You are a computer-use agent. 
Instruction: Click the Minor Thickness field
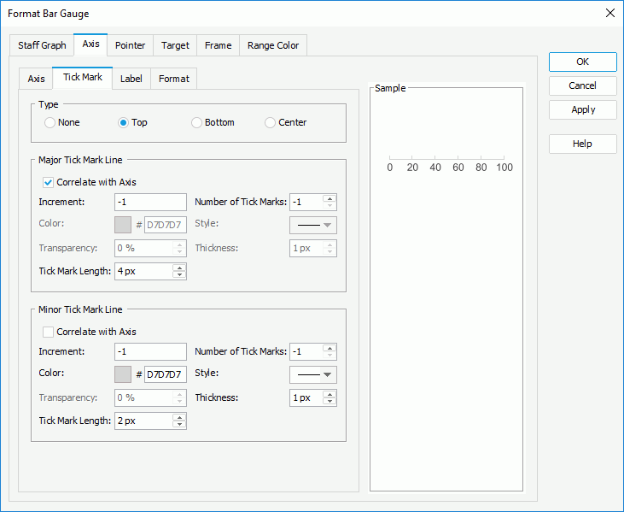[x=306, y=397]
